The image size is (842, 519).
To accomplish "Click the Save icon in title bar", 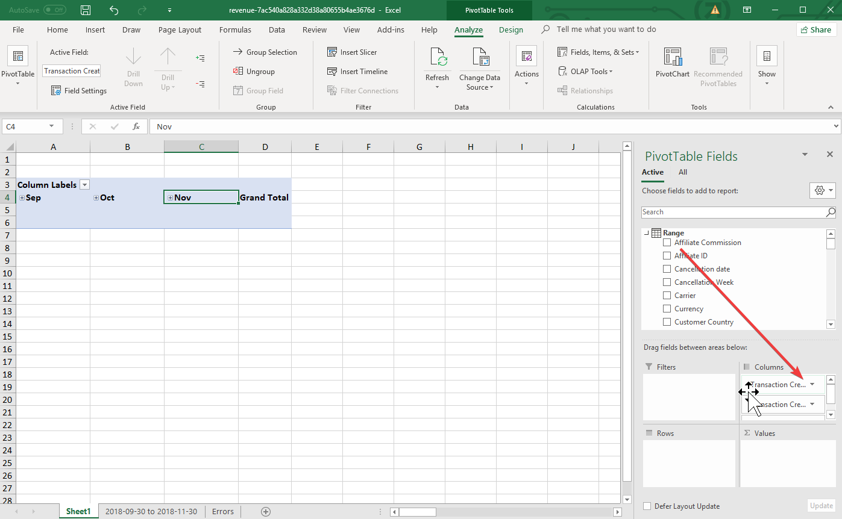I will [86, 10].
